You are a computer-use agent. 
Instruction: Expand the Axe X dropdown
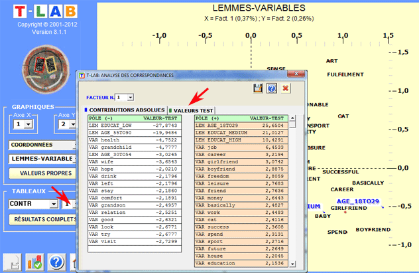pyautogui.click(x=28, y=124)
